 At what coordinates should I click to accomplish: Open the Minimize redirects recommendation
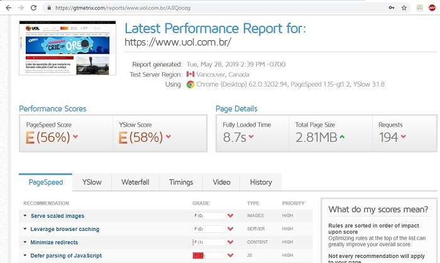click(x=54, y=242)
